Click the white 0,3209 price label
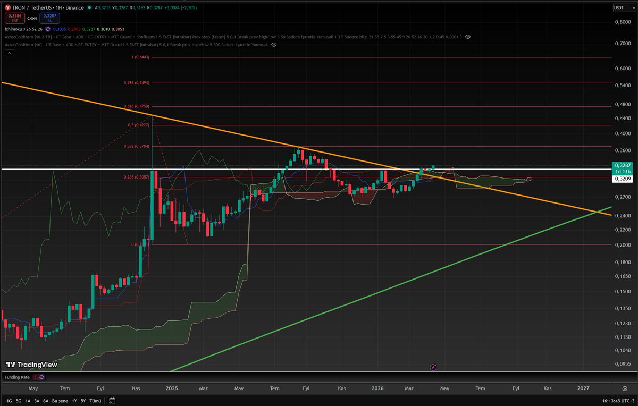 pyautogui.click(x=623, y=179)
